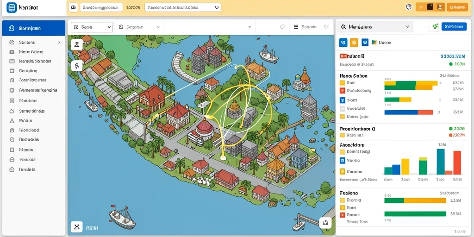Click the orange button at the far top-right
Screen dimensions: 474x237
pos(457,7)
